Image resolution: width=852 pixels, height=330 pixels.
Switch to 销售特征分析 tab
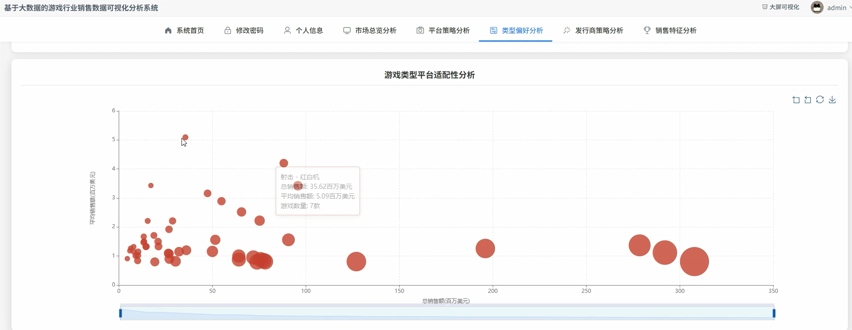[670, 30]
